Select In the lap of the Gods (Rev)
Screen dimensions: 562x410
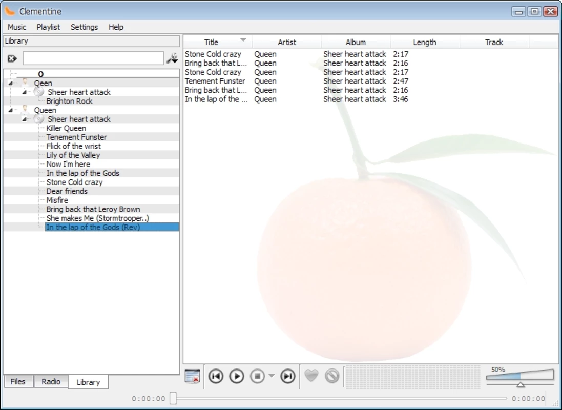112,227
